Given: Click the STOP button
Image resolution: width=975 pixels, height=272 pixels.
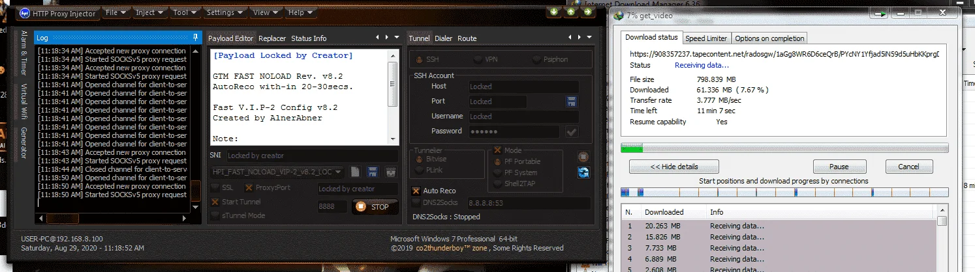Looking at the screenshot, I should (x=375, y=207).
